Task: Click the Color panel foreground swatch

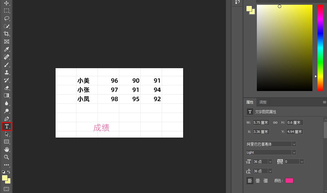Action: click(249, 9)
